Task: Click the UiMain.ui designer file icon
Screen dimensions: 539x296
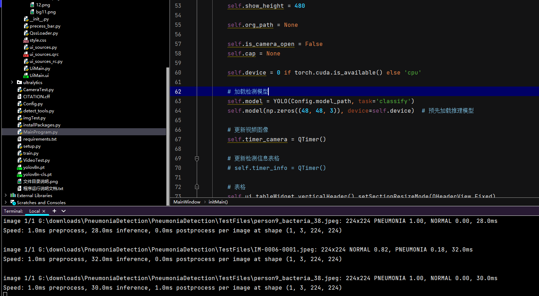Action: coord(26,76)
